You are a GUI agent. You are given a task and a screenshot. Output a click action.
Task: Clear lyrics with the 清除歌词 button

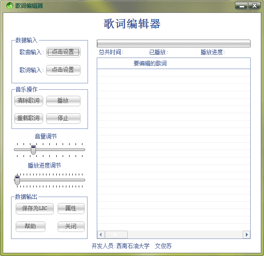click(x=29, y=101)
